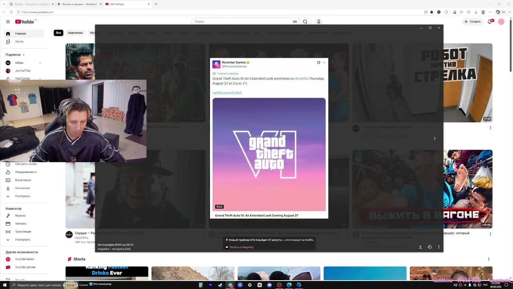Screen dimensions: 513x289
Task: Open on-screen keyboard in search box
Action: (x=295, y=22)
